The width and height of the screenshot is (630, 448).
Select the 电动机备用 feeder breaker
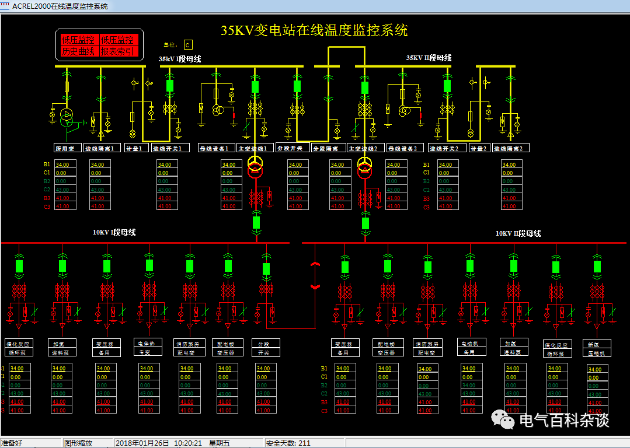click(x=470, y=266)
